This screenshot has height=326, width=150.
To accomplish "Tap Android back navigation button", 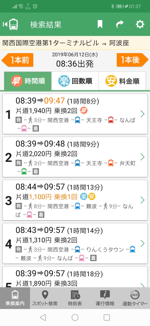I will (43, 317).
